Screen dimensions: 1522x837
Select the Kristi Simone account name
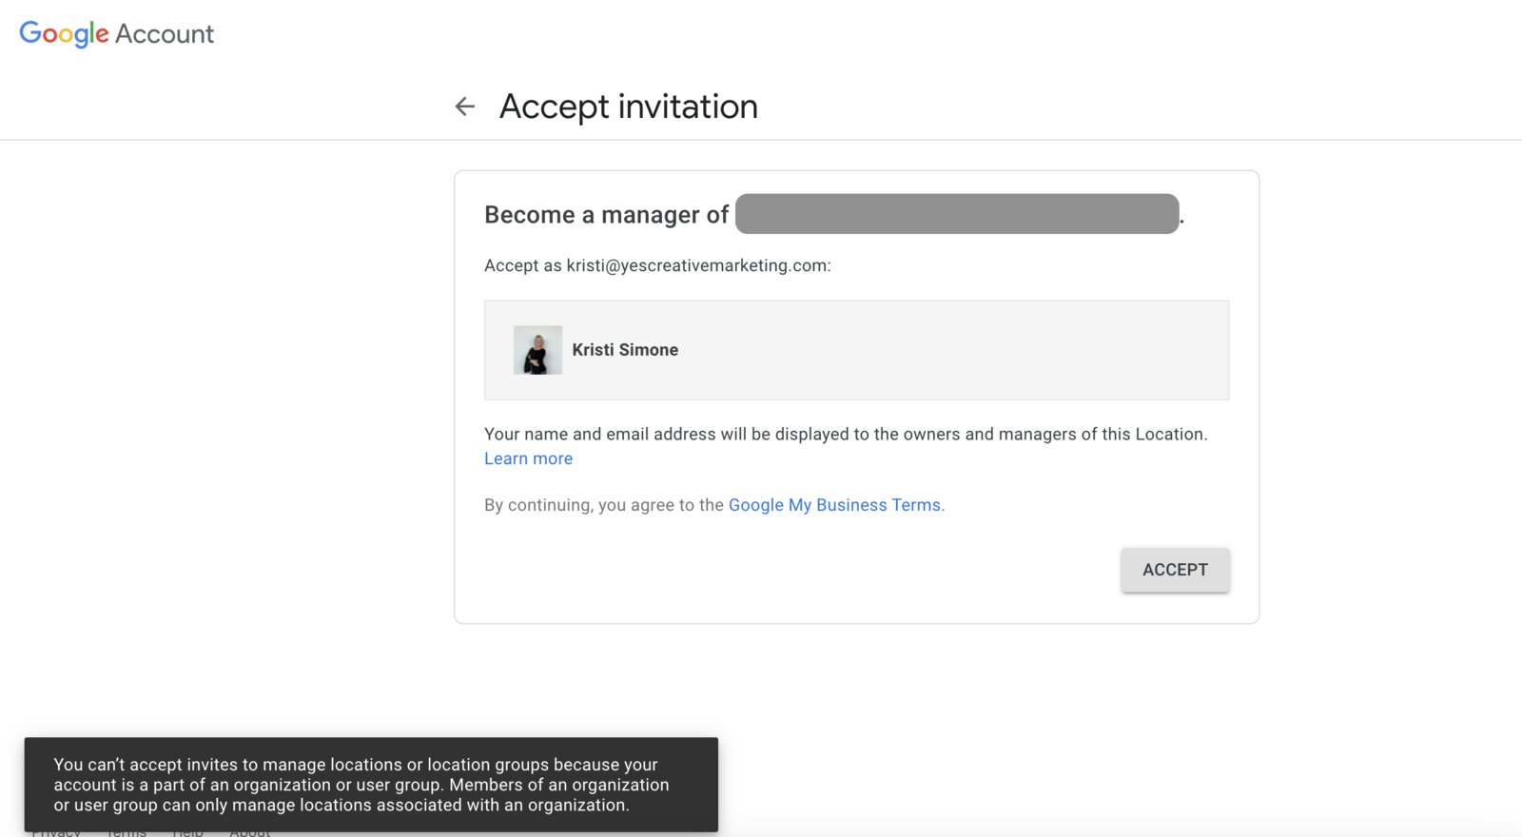point(625,350)
